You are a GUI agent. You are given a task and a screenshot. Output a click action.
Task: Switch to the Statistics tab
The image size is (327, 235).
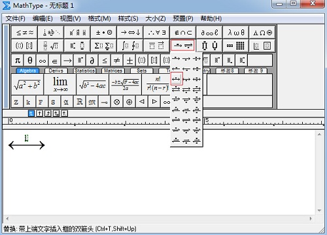tap(84, 70)
